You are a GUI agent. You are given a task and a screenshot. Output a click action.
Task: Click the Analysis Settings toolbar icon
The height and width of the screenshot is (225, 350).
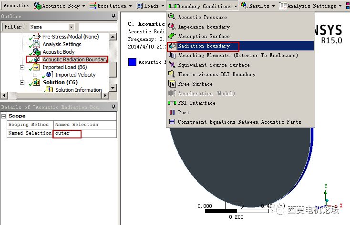click(x=283, y=6)
